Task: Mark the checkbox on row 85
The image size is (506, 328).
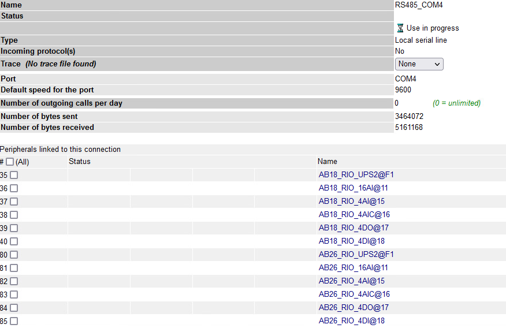Action: [14, 321]
